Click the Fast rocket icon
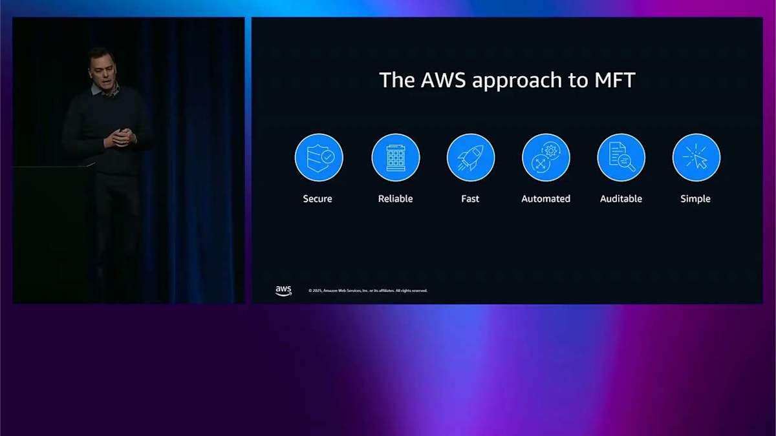 tap(471, 158)
